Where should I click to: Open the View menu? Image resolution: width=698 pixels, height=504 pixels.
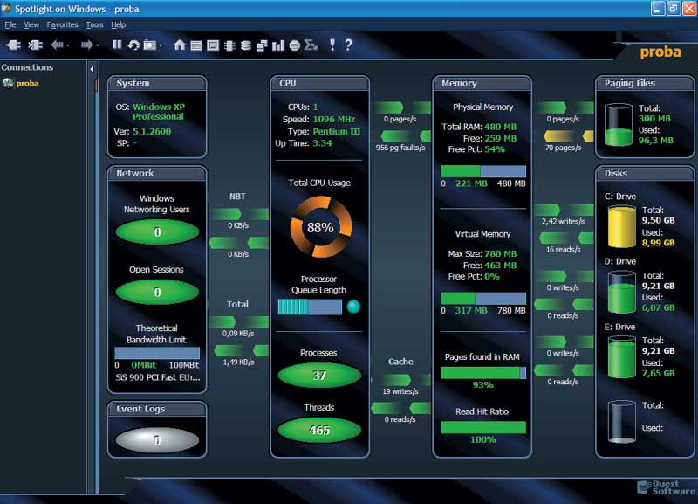click(x=31, y=24)
